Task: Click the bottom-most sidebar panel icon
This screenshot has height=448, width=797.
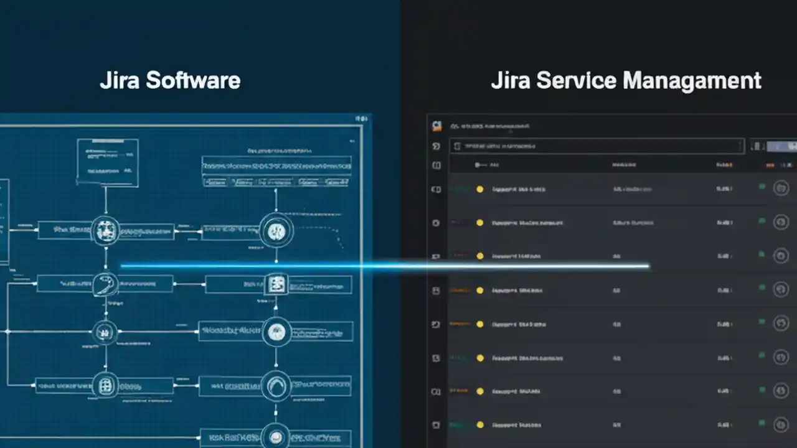Action: coord(436,426)
